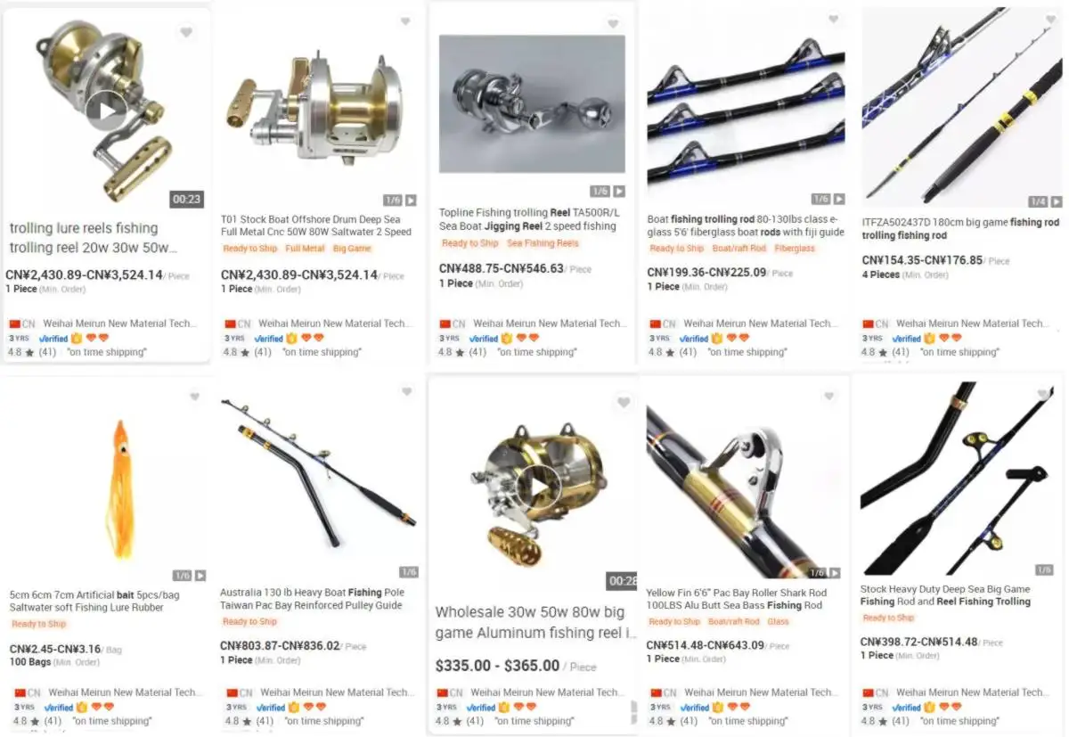Favorite the Wholesale 30w 50w 80w reel

click(624, 403)
